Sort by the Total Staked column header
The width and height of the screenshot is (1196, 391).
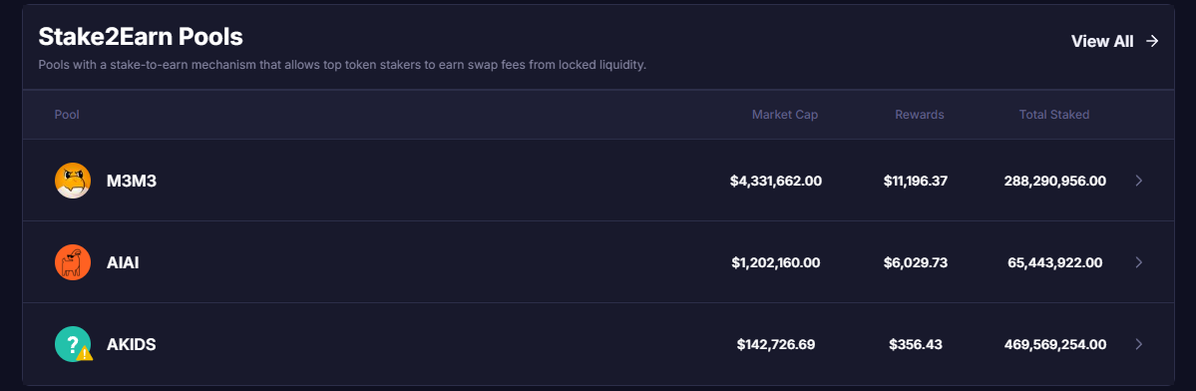1054,115
